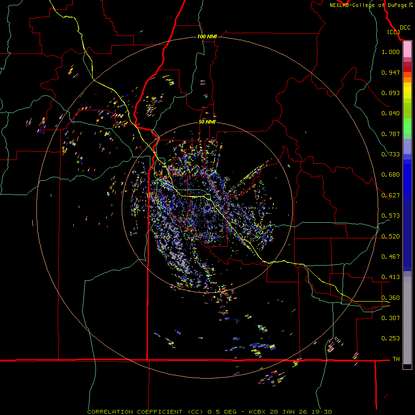The width and height of the screenshot is (415, 415).
Task: Click the 0.307 scale value
Action: click(x=391, y=318)
